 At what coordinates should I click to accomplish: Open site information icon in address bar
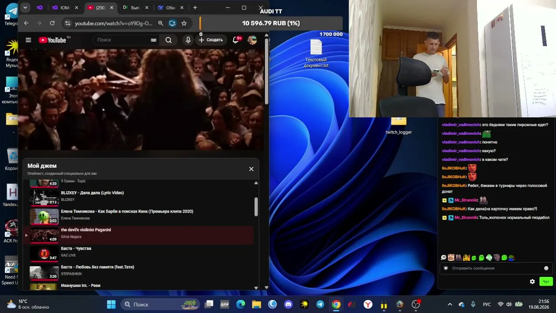[x=67, y=23]
